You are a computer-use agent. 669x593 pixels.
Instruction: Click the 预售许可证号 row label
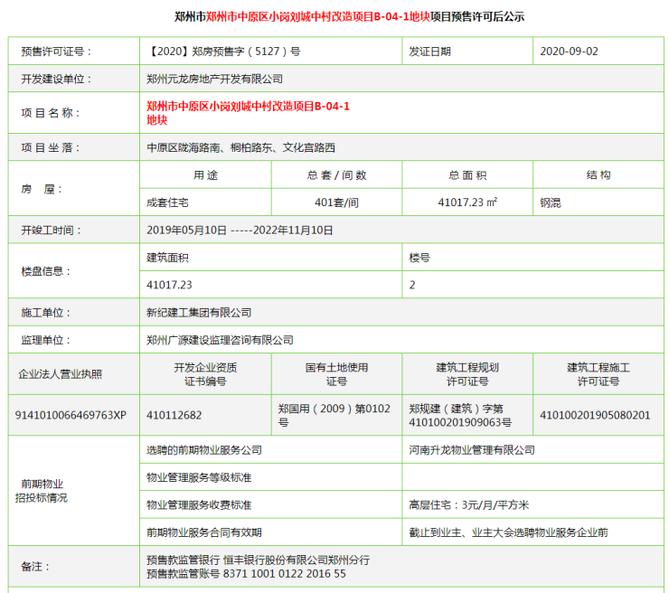click(x=57, y=52)
